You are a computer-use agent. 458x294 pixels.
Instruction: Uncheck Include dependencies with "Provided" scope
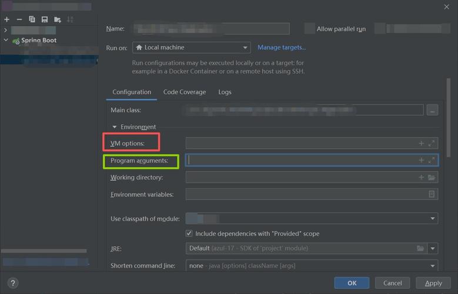[189, 233]
